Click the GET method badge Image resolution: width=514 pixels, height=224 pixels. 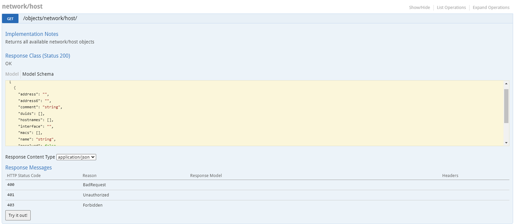pyautogui.click(x=10, y=18)
